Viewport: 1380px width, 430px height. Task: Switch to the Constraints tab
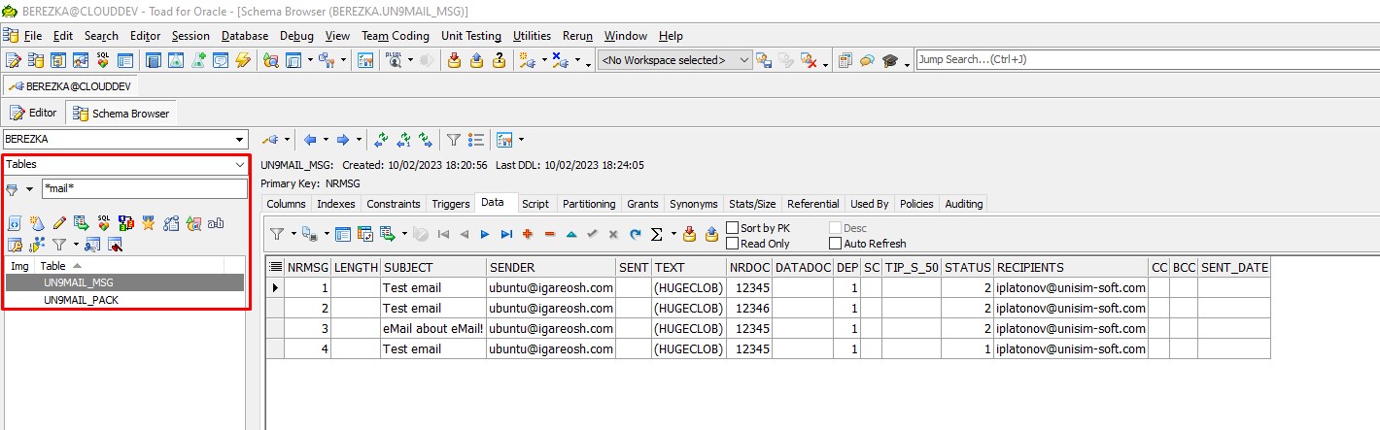[394, 204]
